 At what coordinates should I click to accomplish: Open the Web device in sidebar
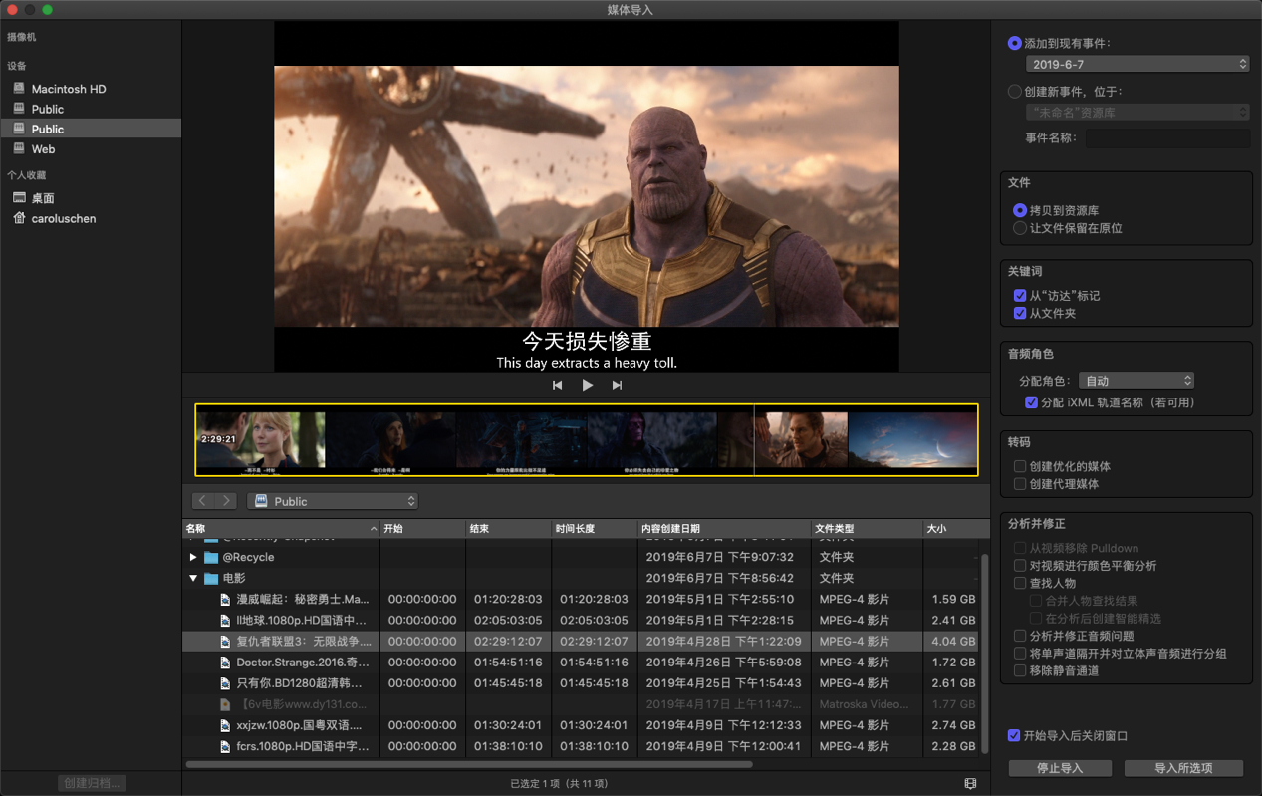(43, 149)
